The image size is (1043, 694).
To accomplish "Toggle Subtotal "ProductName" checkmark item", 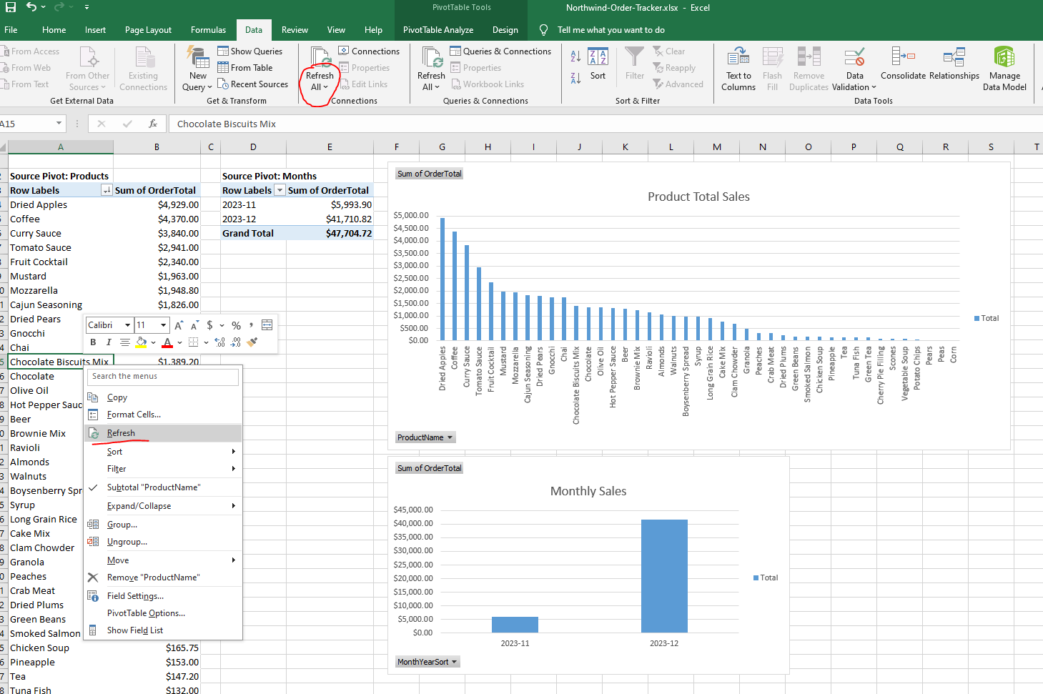I will 163,487.
